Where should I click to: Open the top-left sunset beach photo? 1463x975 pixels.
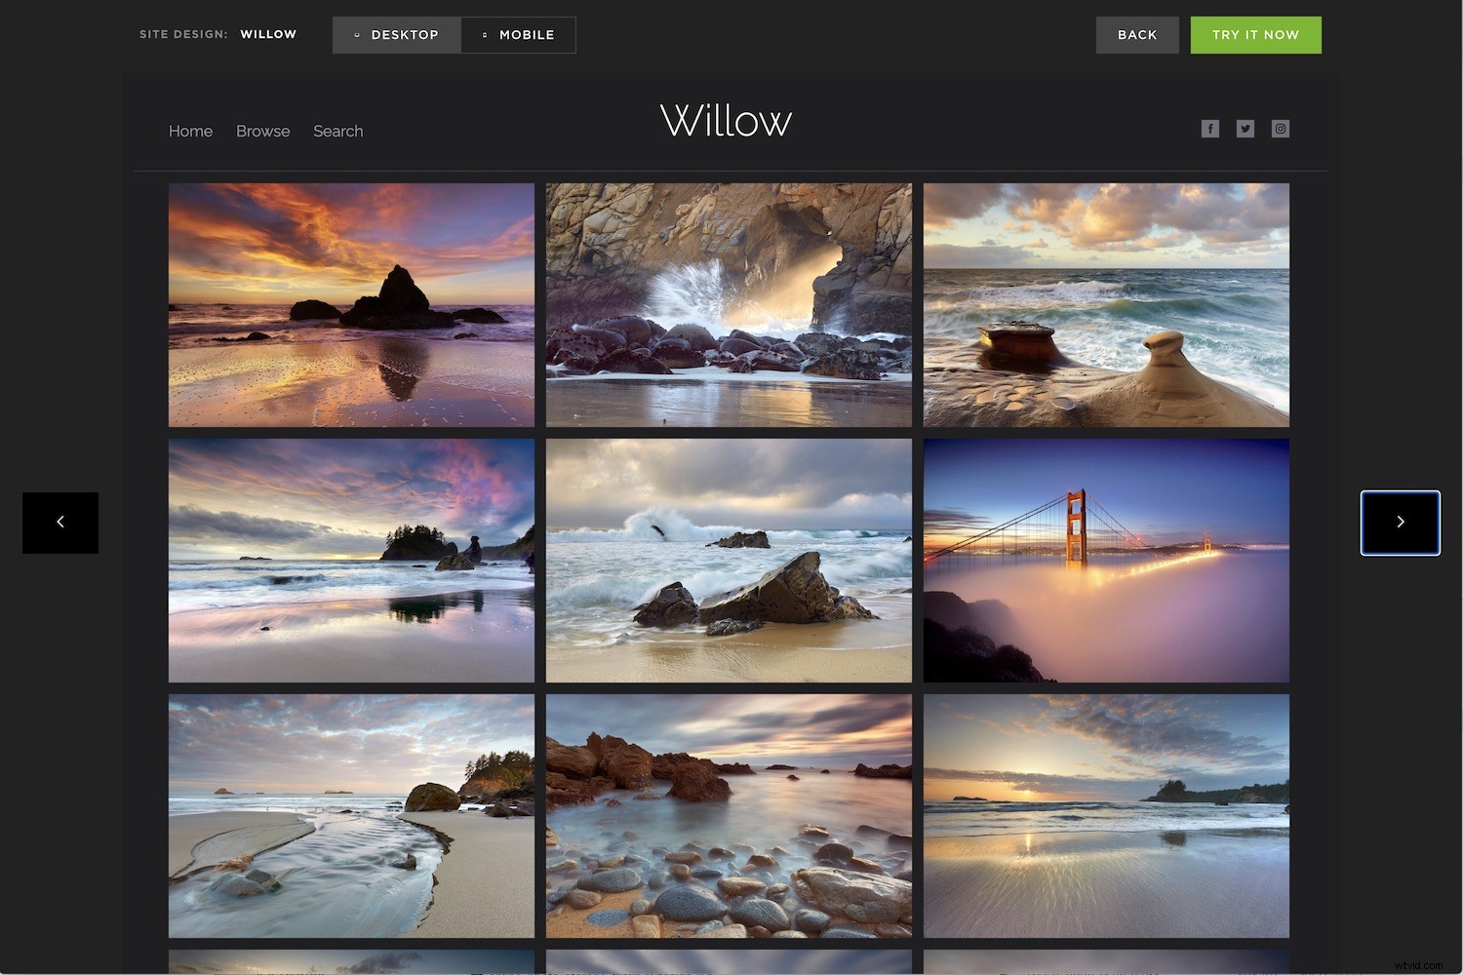[351, 304]
